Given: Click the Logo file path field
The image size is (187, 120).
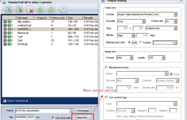Looking at the screenshot, I should [145, 103].
